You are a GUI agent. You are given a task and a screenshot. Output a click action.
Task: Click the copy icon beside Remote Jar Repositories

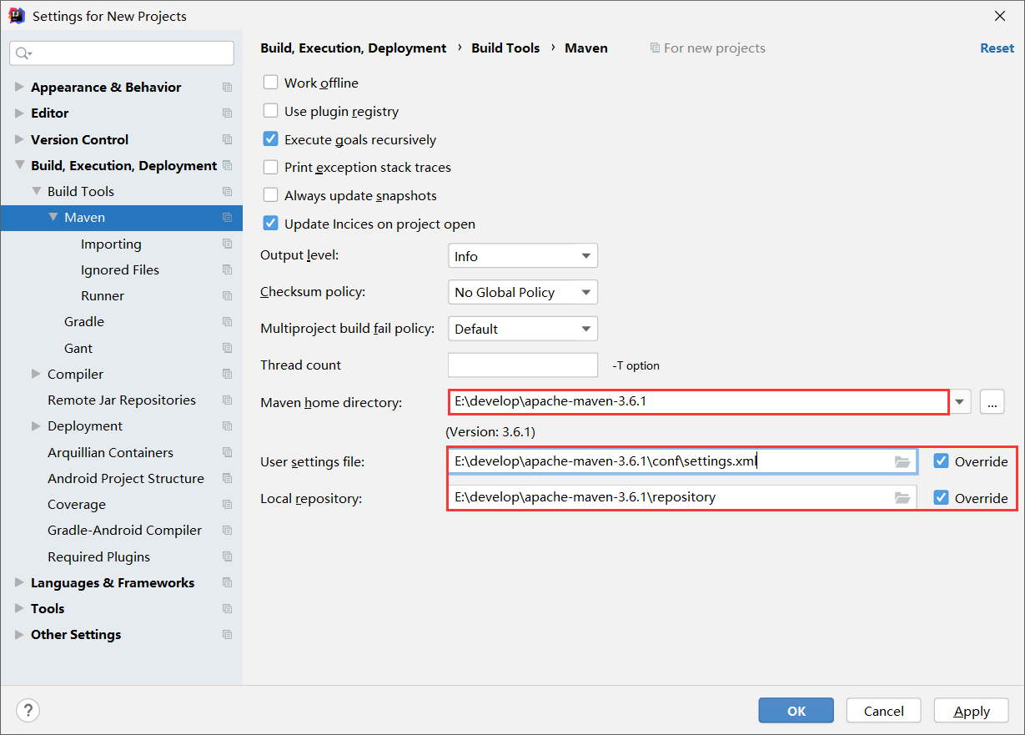[x=227, y=400]
